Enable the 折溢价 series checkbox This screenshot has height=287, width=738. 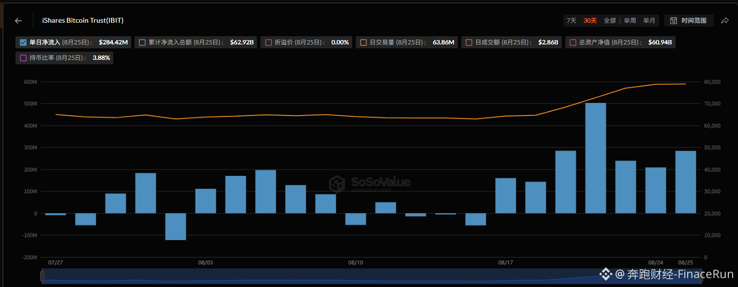coord(269,43)
